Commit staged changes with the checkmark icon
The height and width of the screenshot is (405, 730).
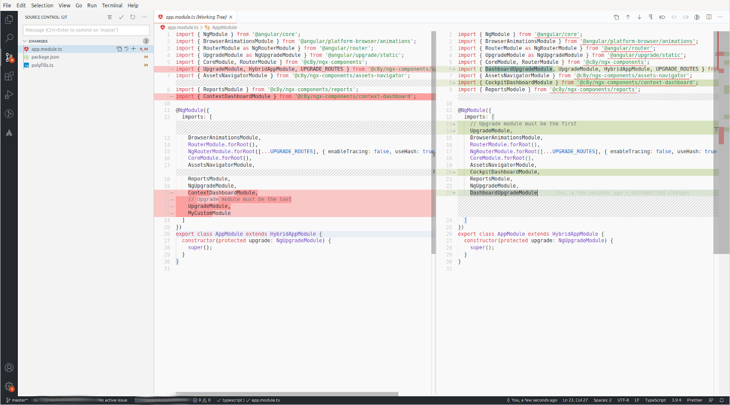pyautogui.click(x=121, y=17)
